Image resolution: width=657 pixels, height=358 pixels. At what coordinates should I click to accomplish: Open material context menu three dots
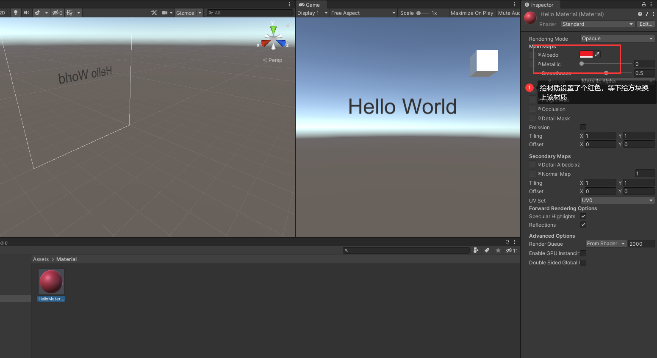click(654, 14)
